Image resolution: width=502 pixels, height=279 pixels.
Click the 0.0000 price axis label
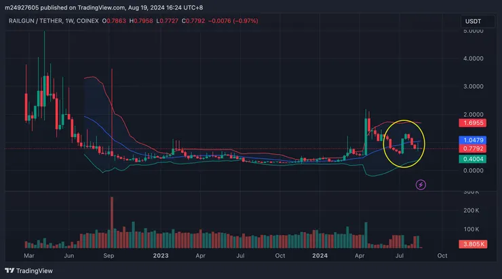pyautogui.click(x=474, y=170)
